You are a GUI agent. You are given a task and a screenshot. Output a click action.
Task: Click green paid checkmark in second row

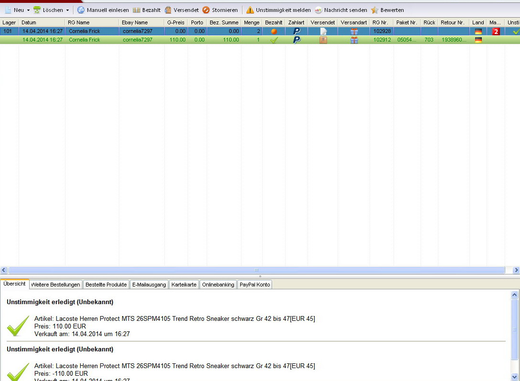[x=274, y=40]
